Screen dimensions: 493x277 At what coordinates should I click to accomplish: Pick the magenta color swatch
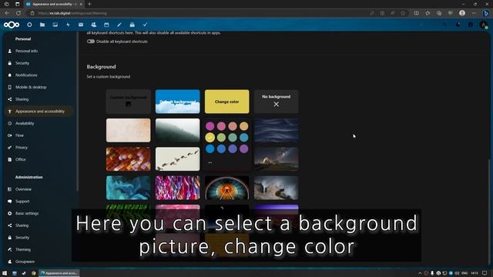click(210, 126)
